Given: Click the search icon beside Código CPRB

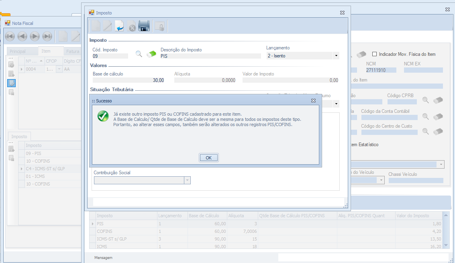Looking at the screenshot, I should 426,100.
